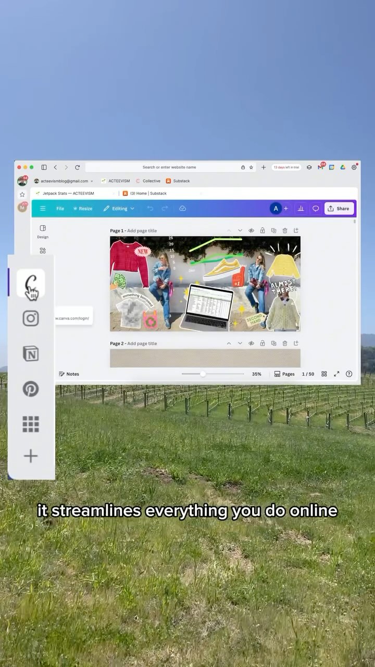Duplicate Page 1 with the copy icon
Screen dimensions: 375x667
coord(273,230)
